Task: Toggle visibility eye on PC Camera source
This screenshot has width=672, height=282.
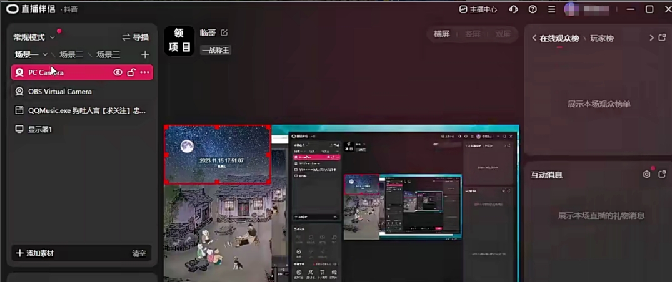Action: 118,72
